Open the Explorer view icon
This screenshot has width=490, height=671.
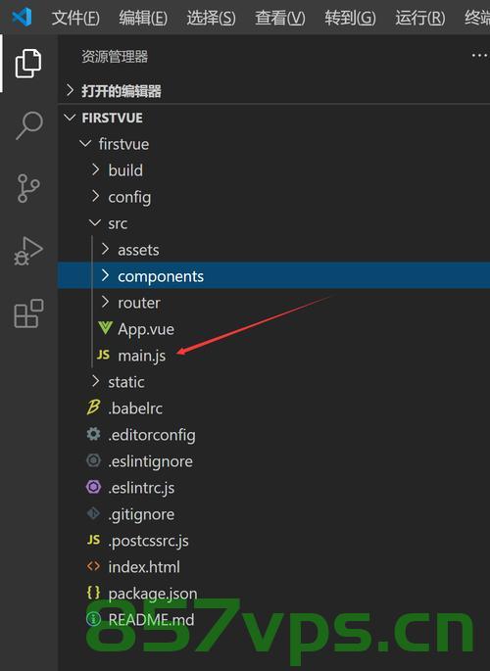[x=28, y=64]
